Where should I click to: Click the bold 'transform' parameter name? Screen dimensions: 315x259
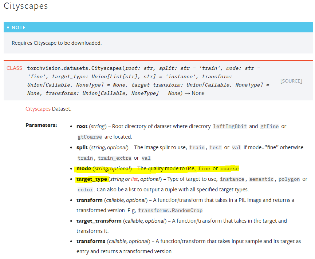(x=89, y=200)
